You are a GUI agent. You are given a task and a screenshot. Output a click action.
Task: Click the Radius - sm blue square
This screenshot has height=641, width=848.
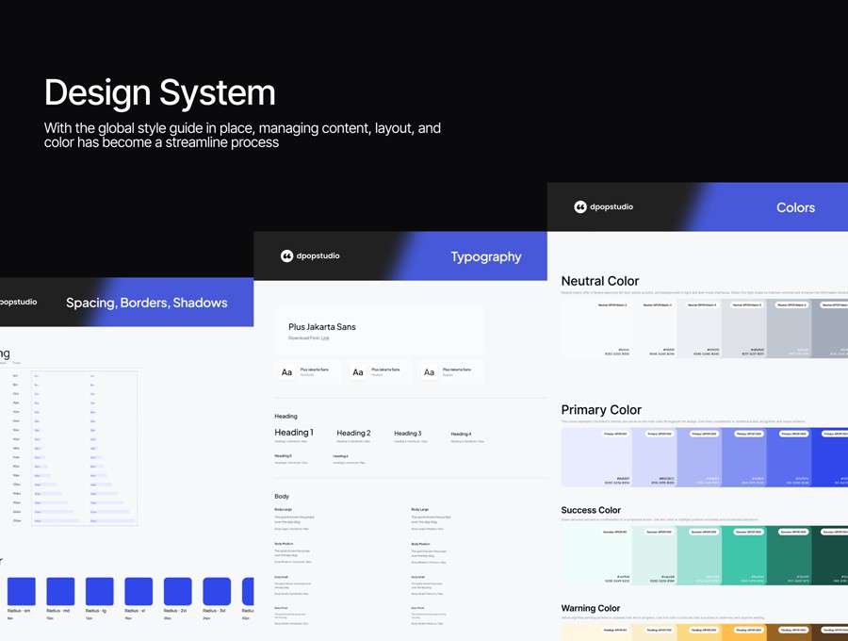(22, 592)
